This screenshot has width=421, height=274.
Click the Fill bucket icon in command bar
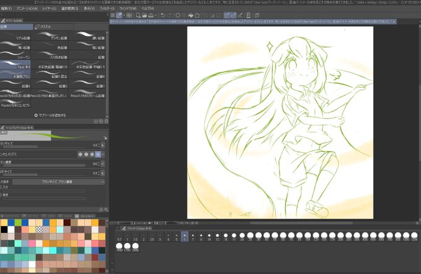coord(191,15)
